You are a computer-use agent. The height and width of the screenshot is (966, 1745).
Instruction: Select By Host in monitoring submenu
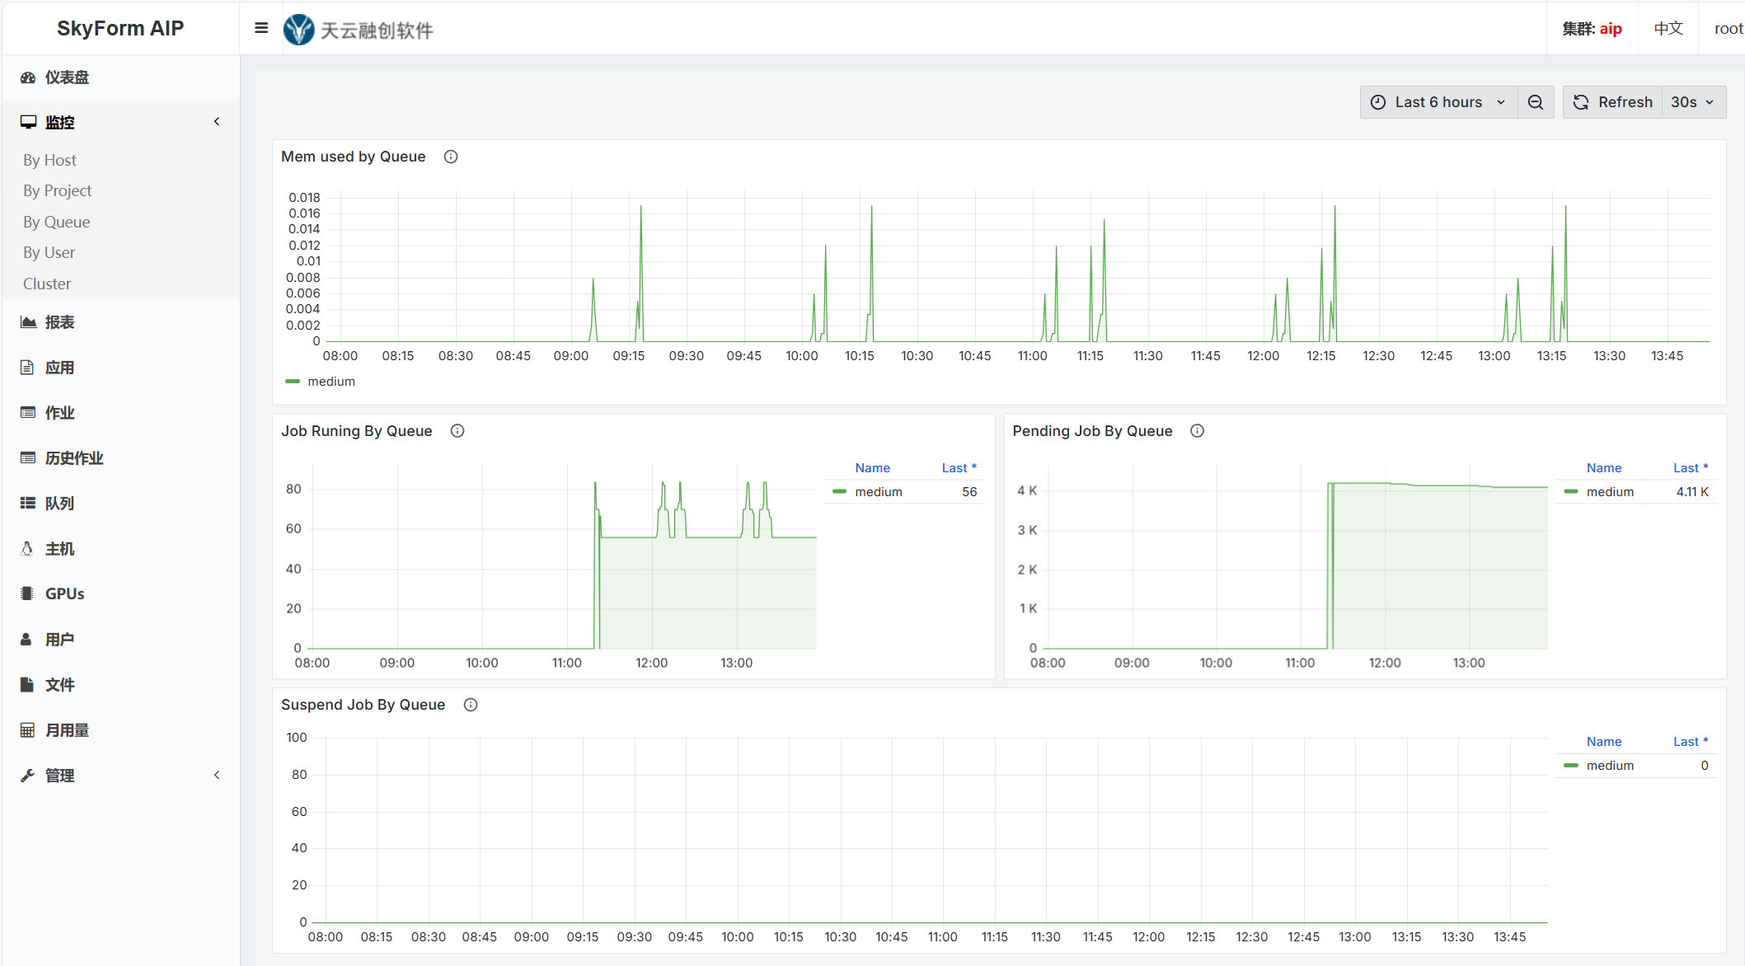(x=49, y=160)
